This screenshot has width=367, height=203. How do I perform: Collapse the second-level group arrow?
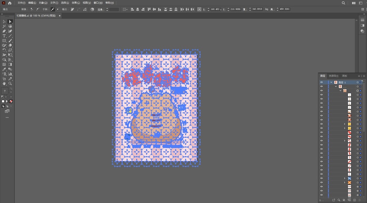(x=336, y=86)
